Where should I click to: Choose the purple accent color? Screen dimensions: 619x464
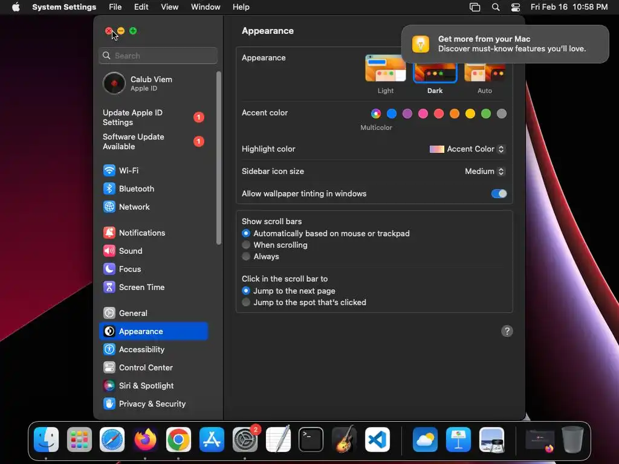coord(407,114)
